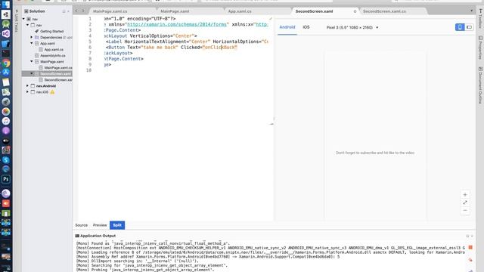Clear the Application Output console
Image resolution: width=484 pixels, height=272 pixels.
click(x=470, y=260)
